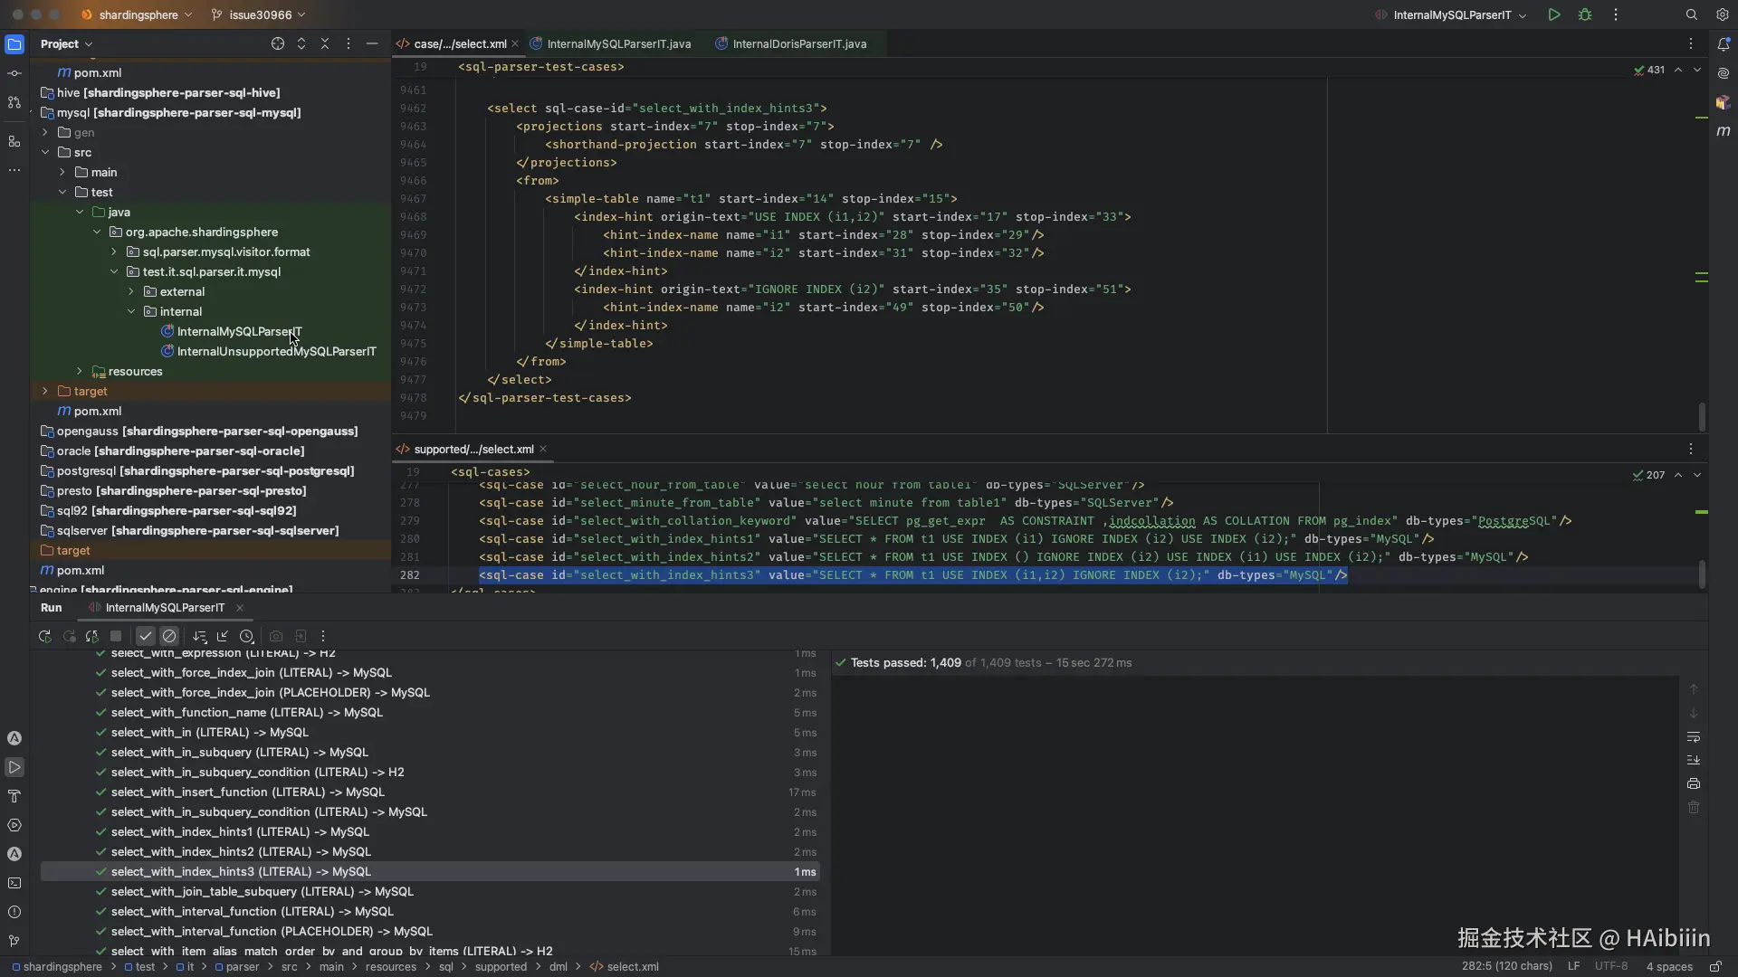Screen dimensions: 1738x977
Task: Open the Maven tool window icon
Action: (1724, 131)
